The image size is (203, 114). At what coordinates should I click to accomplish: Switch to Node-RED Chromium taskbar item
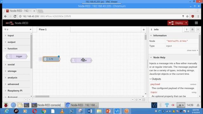82,105
